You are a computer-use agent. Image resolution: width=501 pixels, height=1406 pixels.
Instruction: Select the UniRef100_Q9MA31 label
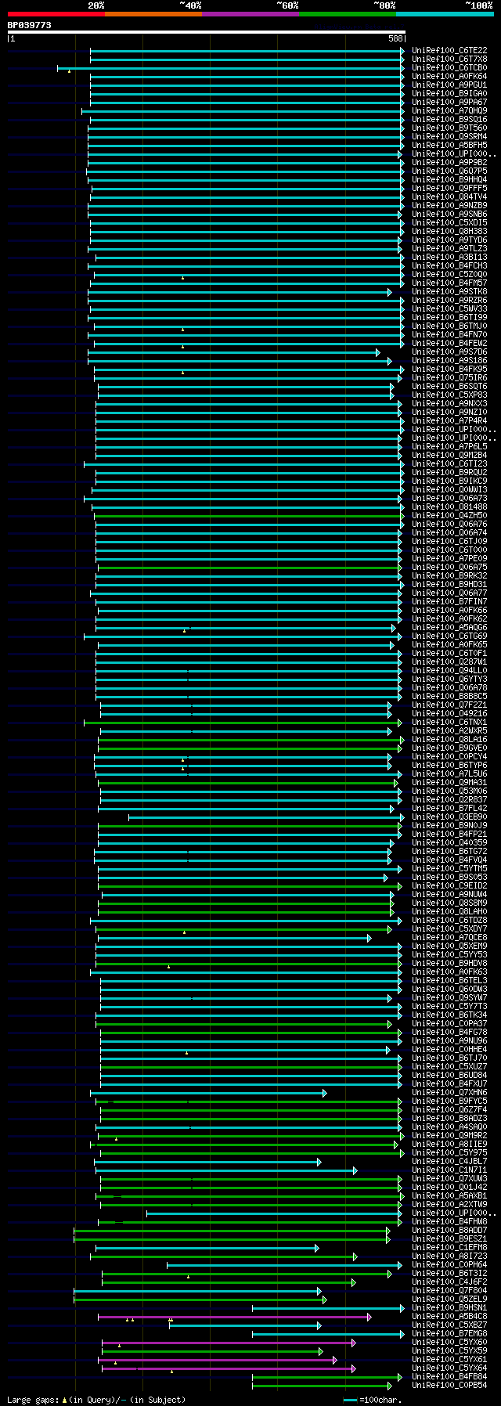(x=449, y=782)
